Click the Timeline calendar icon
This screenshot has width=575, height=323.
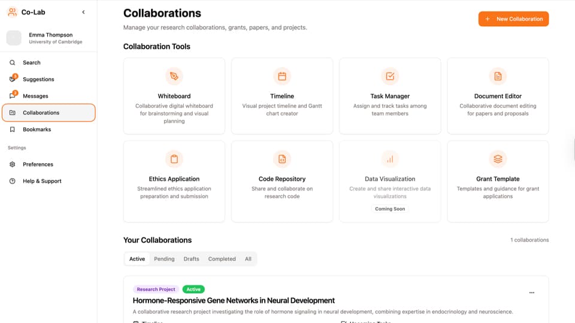pyautogui.click(x=282, y=76)
